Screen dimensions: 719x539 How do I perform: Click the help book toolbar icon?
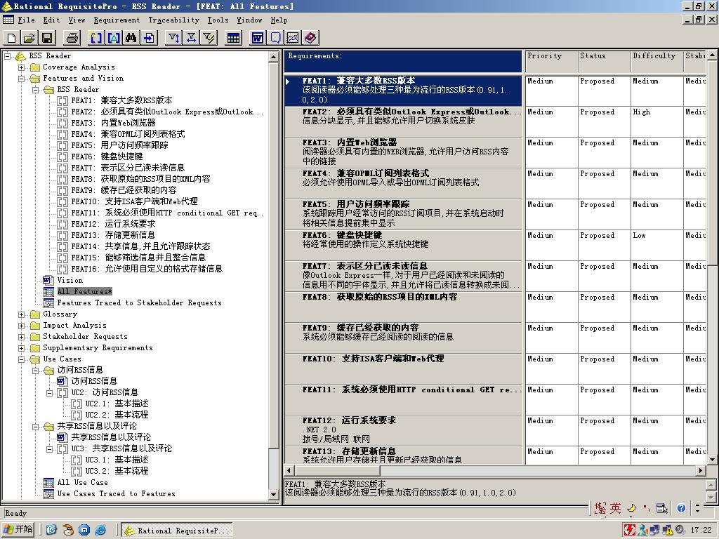(310, 38)
